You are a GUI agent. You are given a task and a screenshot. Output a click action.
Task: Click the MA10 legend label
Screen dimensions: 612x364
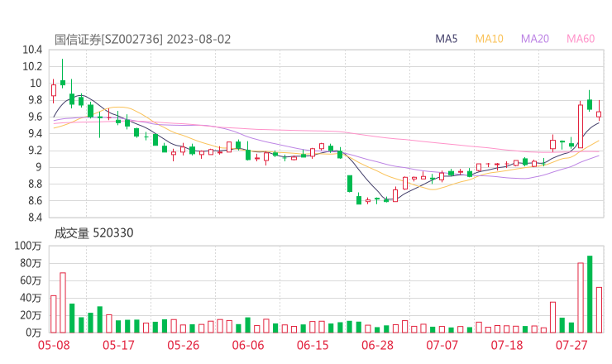click(489, 39)
